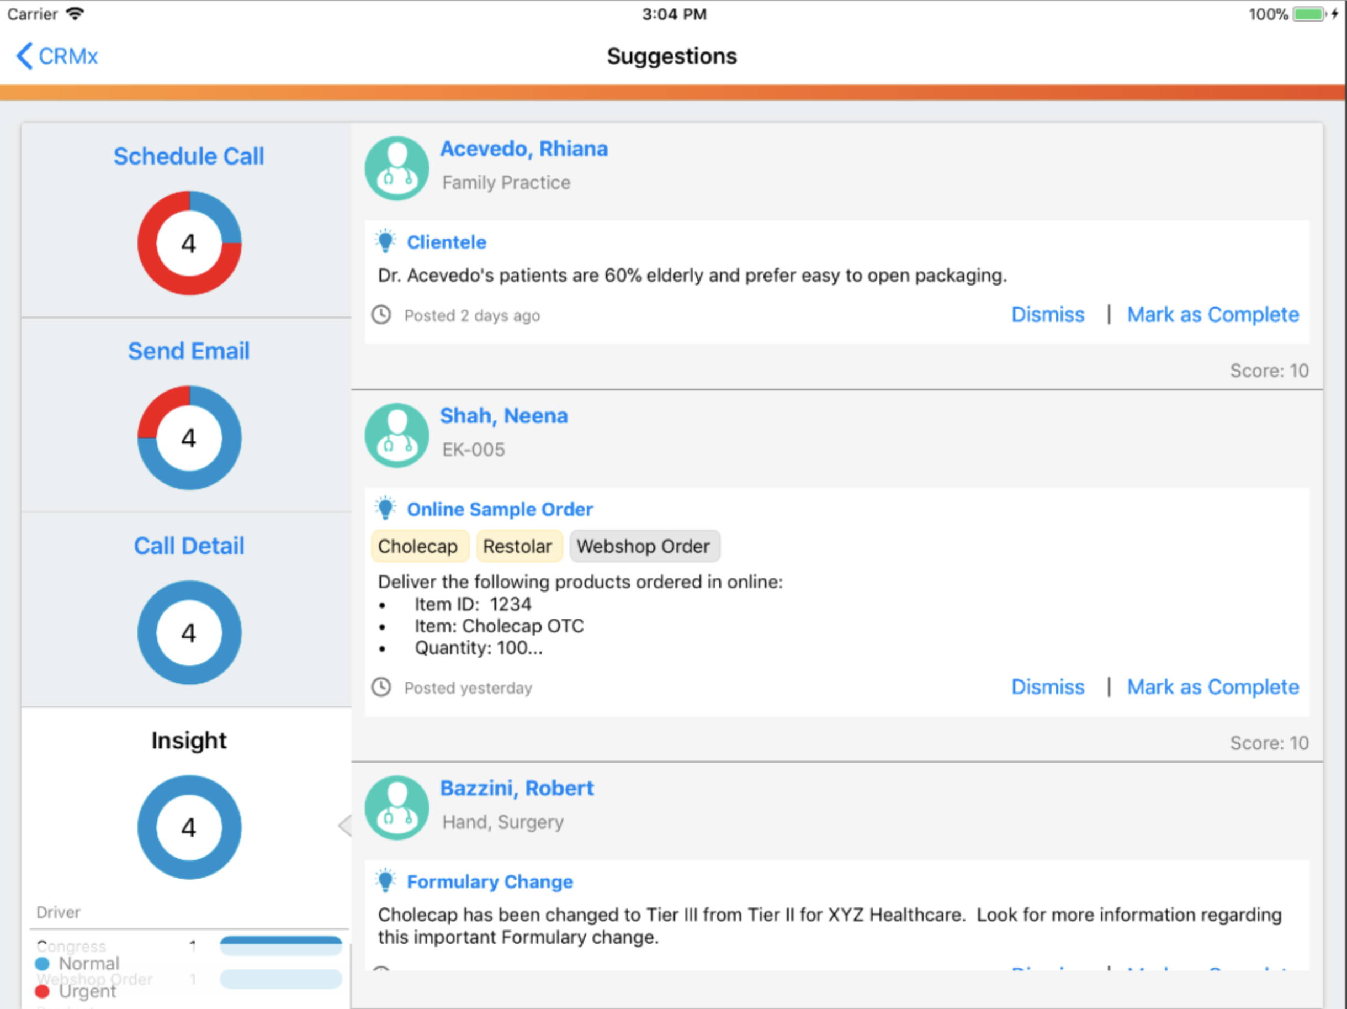The image size is (1347, 1009).
Task: Click clock icon by Posted 2 days ago
Action: (381, 315)
